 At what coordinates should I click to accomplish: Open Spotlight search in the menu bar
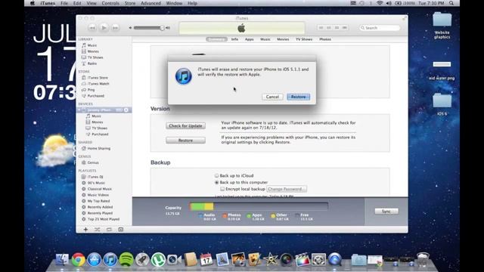(451, 3)
